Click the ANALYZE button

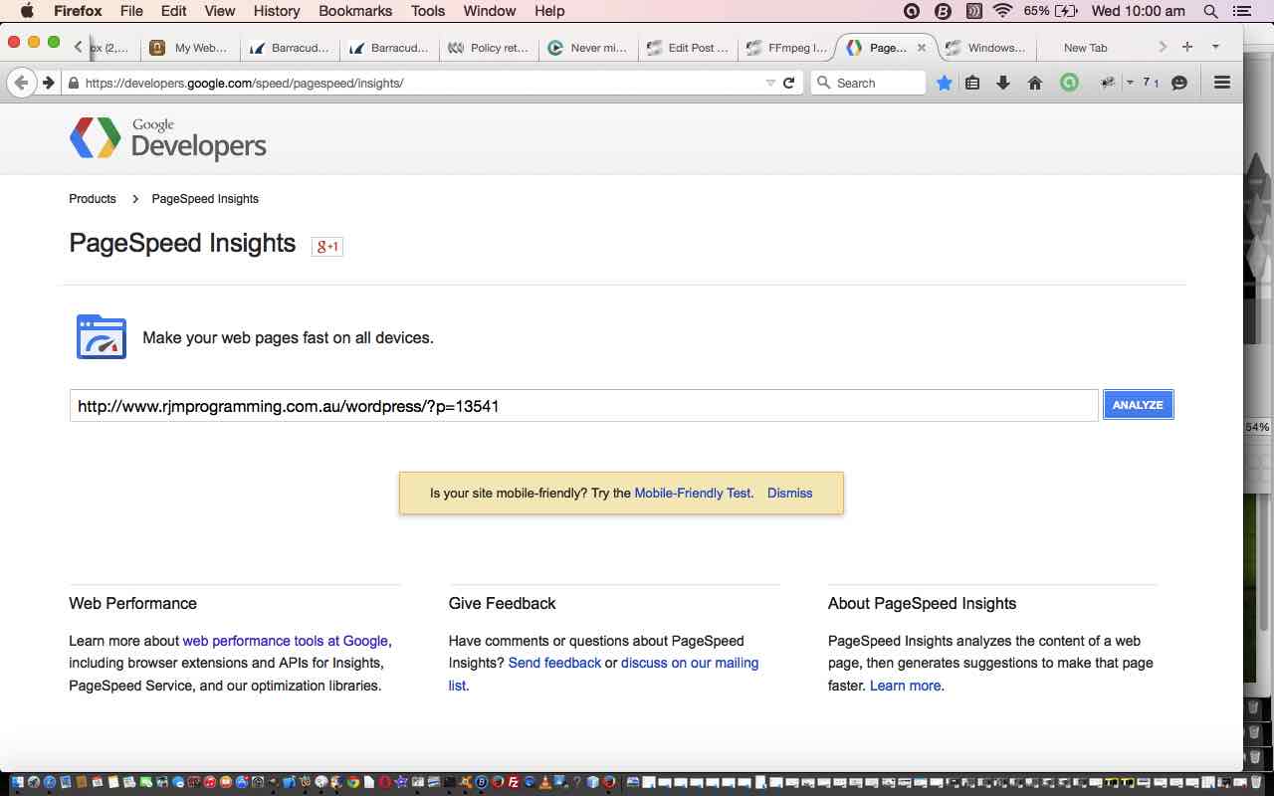[1138, 405]
